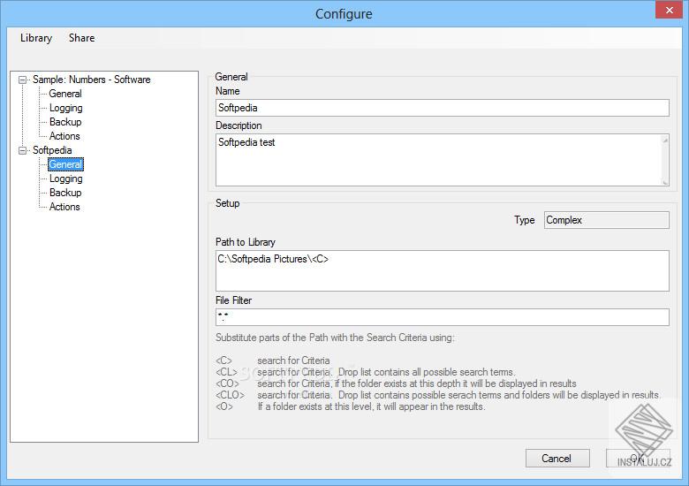Viewport: 689px width, 486px height.
Task: Click the Description scrollbar down arrow
Action: tap(664, 180)
